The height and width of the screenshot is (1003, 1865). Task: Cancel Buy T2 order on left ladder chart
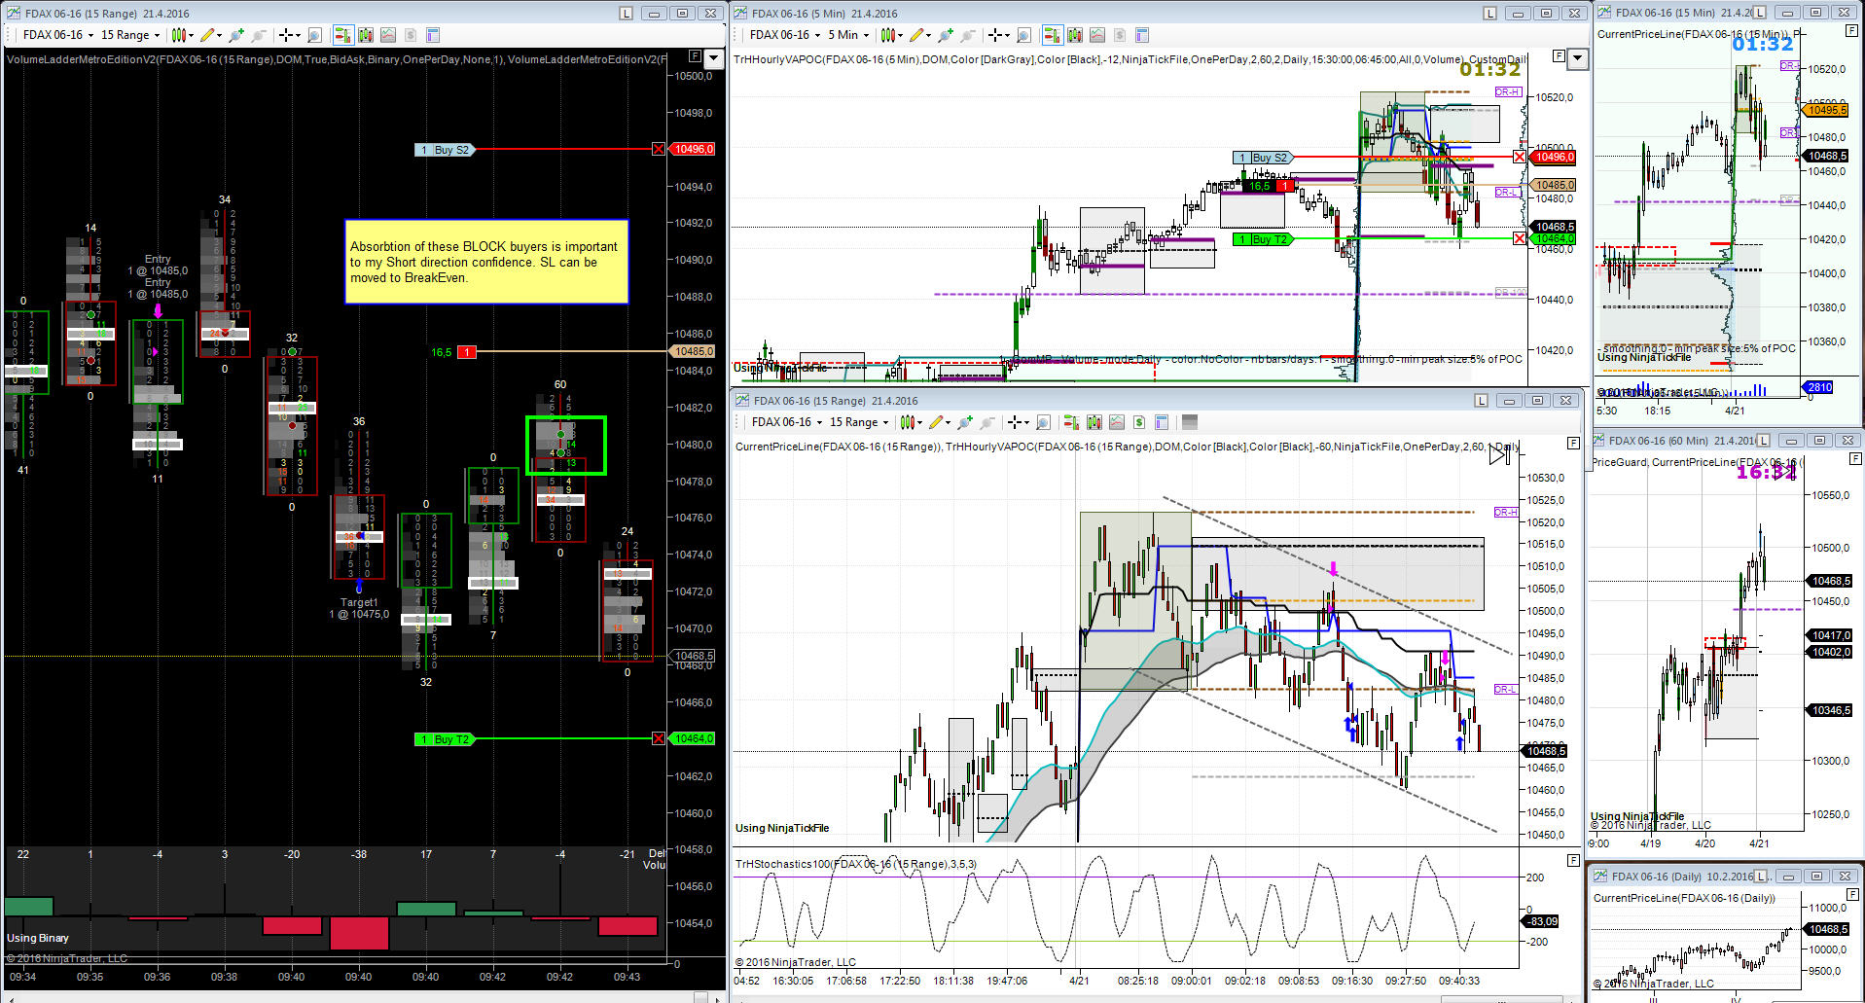659,739
